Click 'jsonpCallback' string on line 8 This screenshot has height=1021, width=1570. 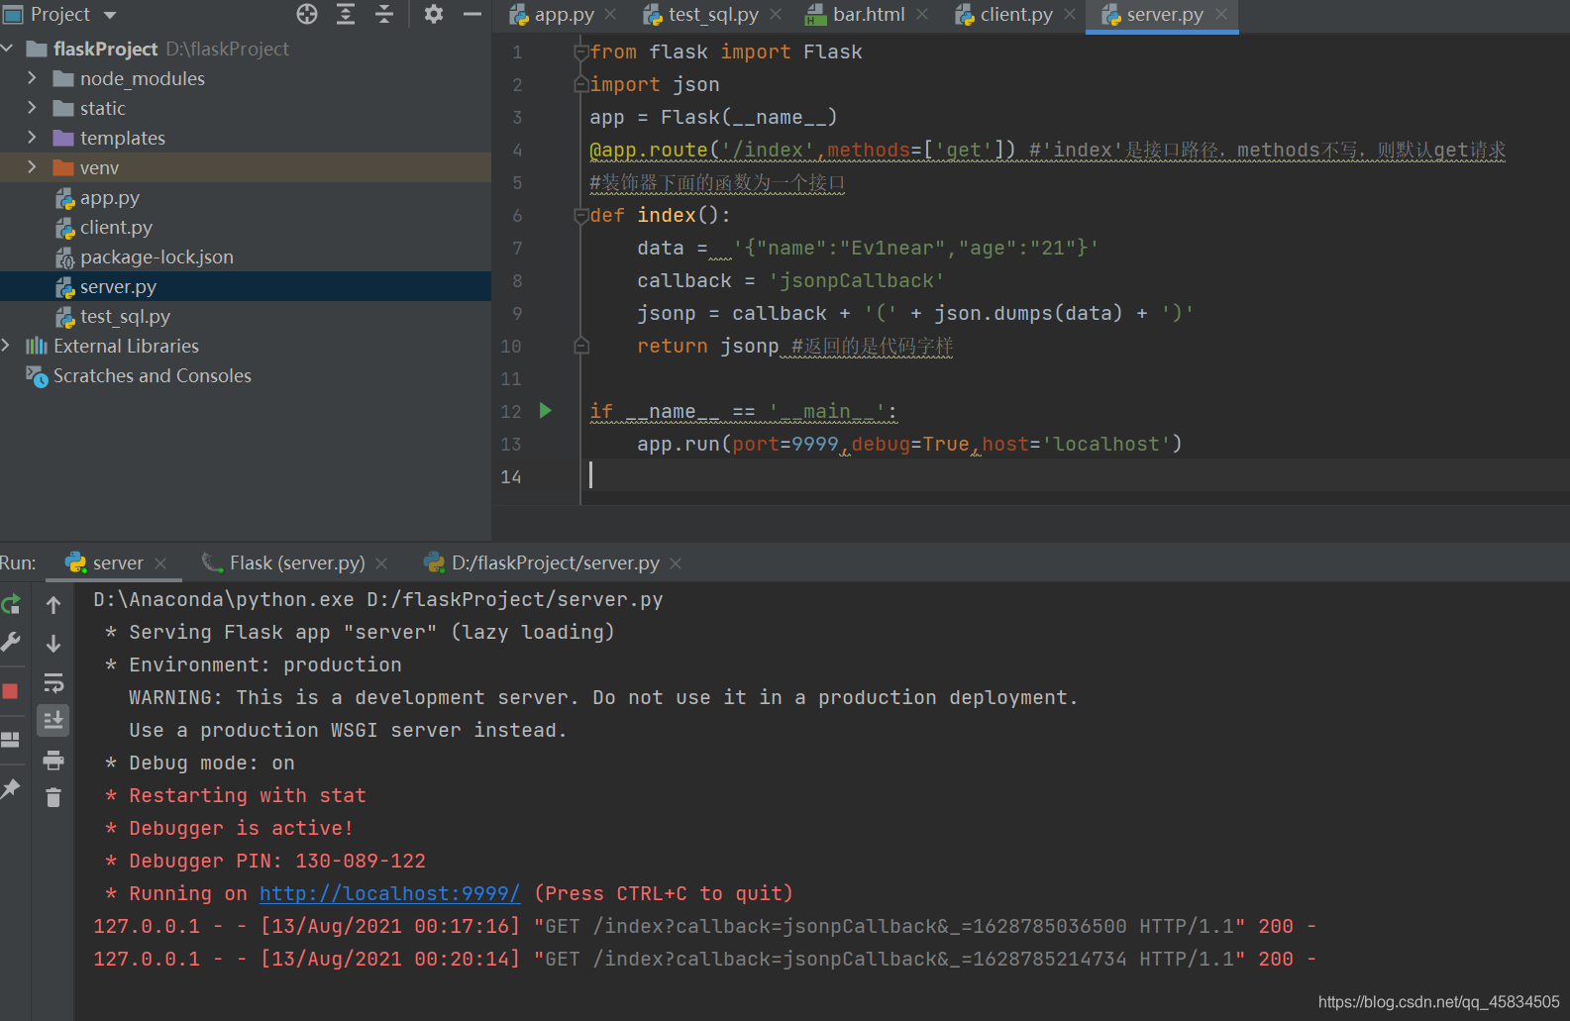click(x=857, y=280)
